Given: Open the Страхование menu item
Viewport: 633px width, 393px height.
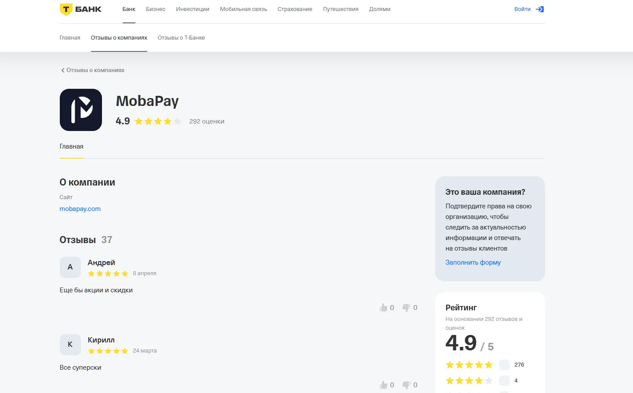Looking at the screenshot, I should pos(295,9).
